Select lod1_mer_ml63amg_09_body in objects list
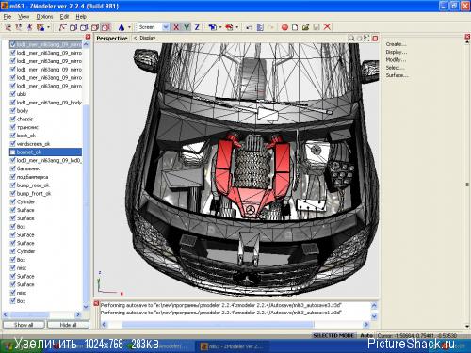The height and width of the screenshot is (353, 471). pyautogui.click(x=49, y=103)
